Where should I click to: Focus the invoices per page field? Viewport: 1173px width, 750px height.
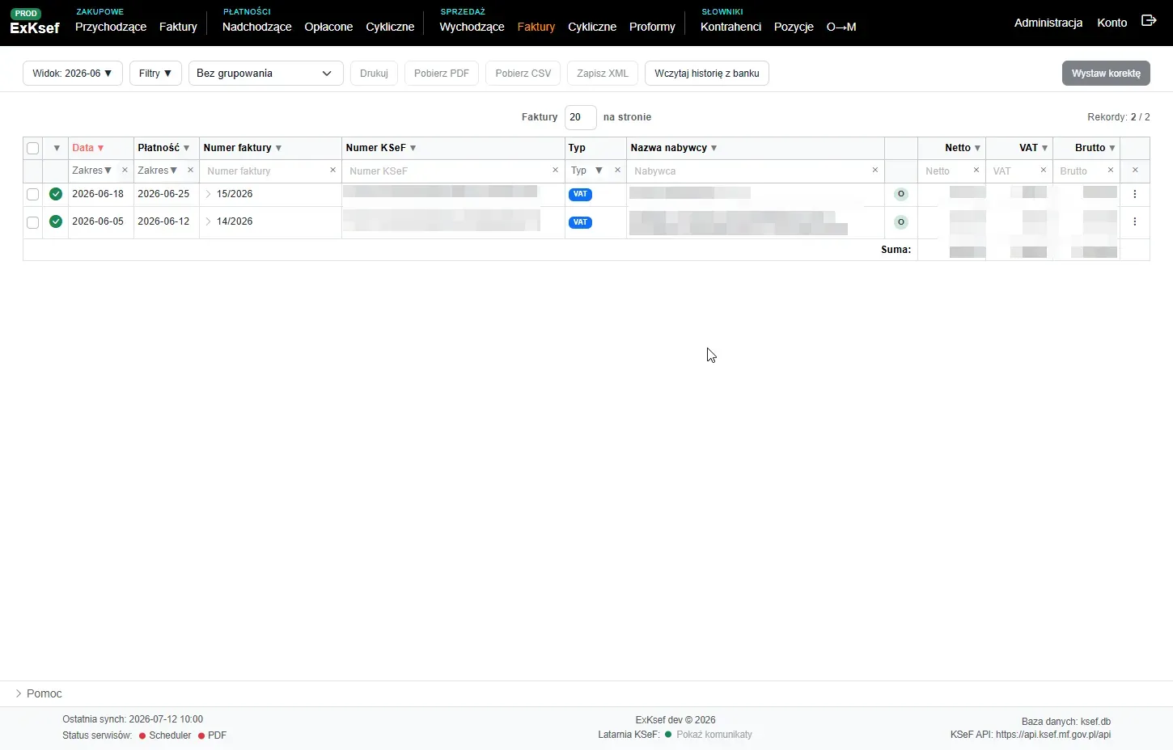click(581, 117)
